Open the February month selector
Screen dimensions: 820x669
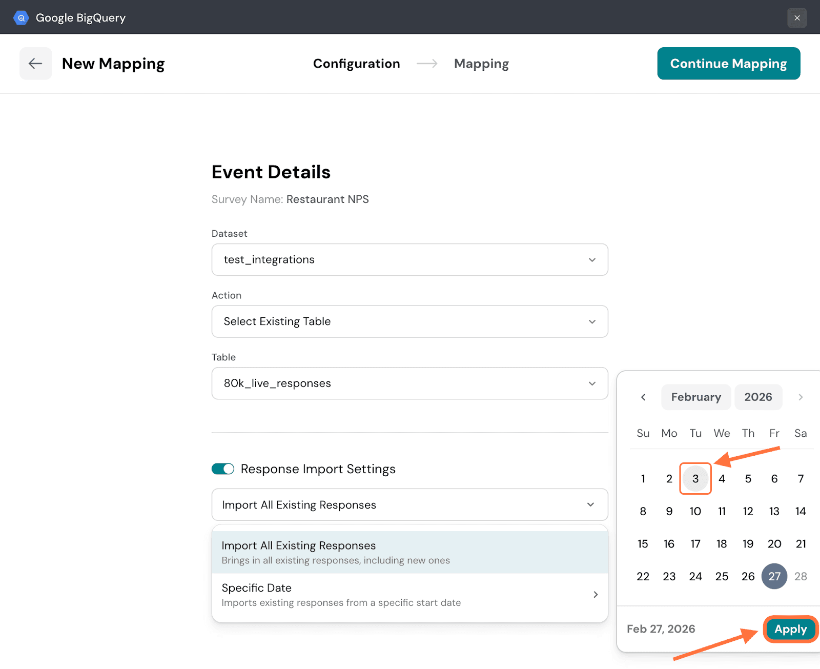(x=695, y=397)
